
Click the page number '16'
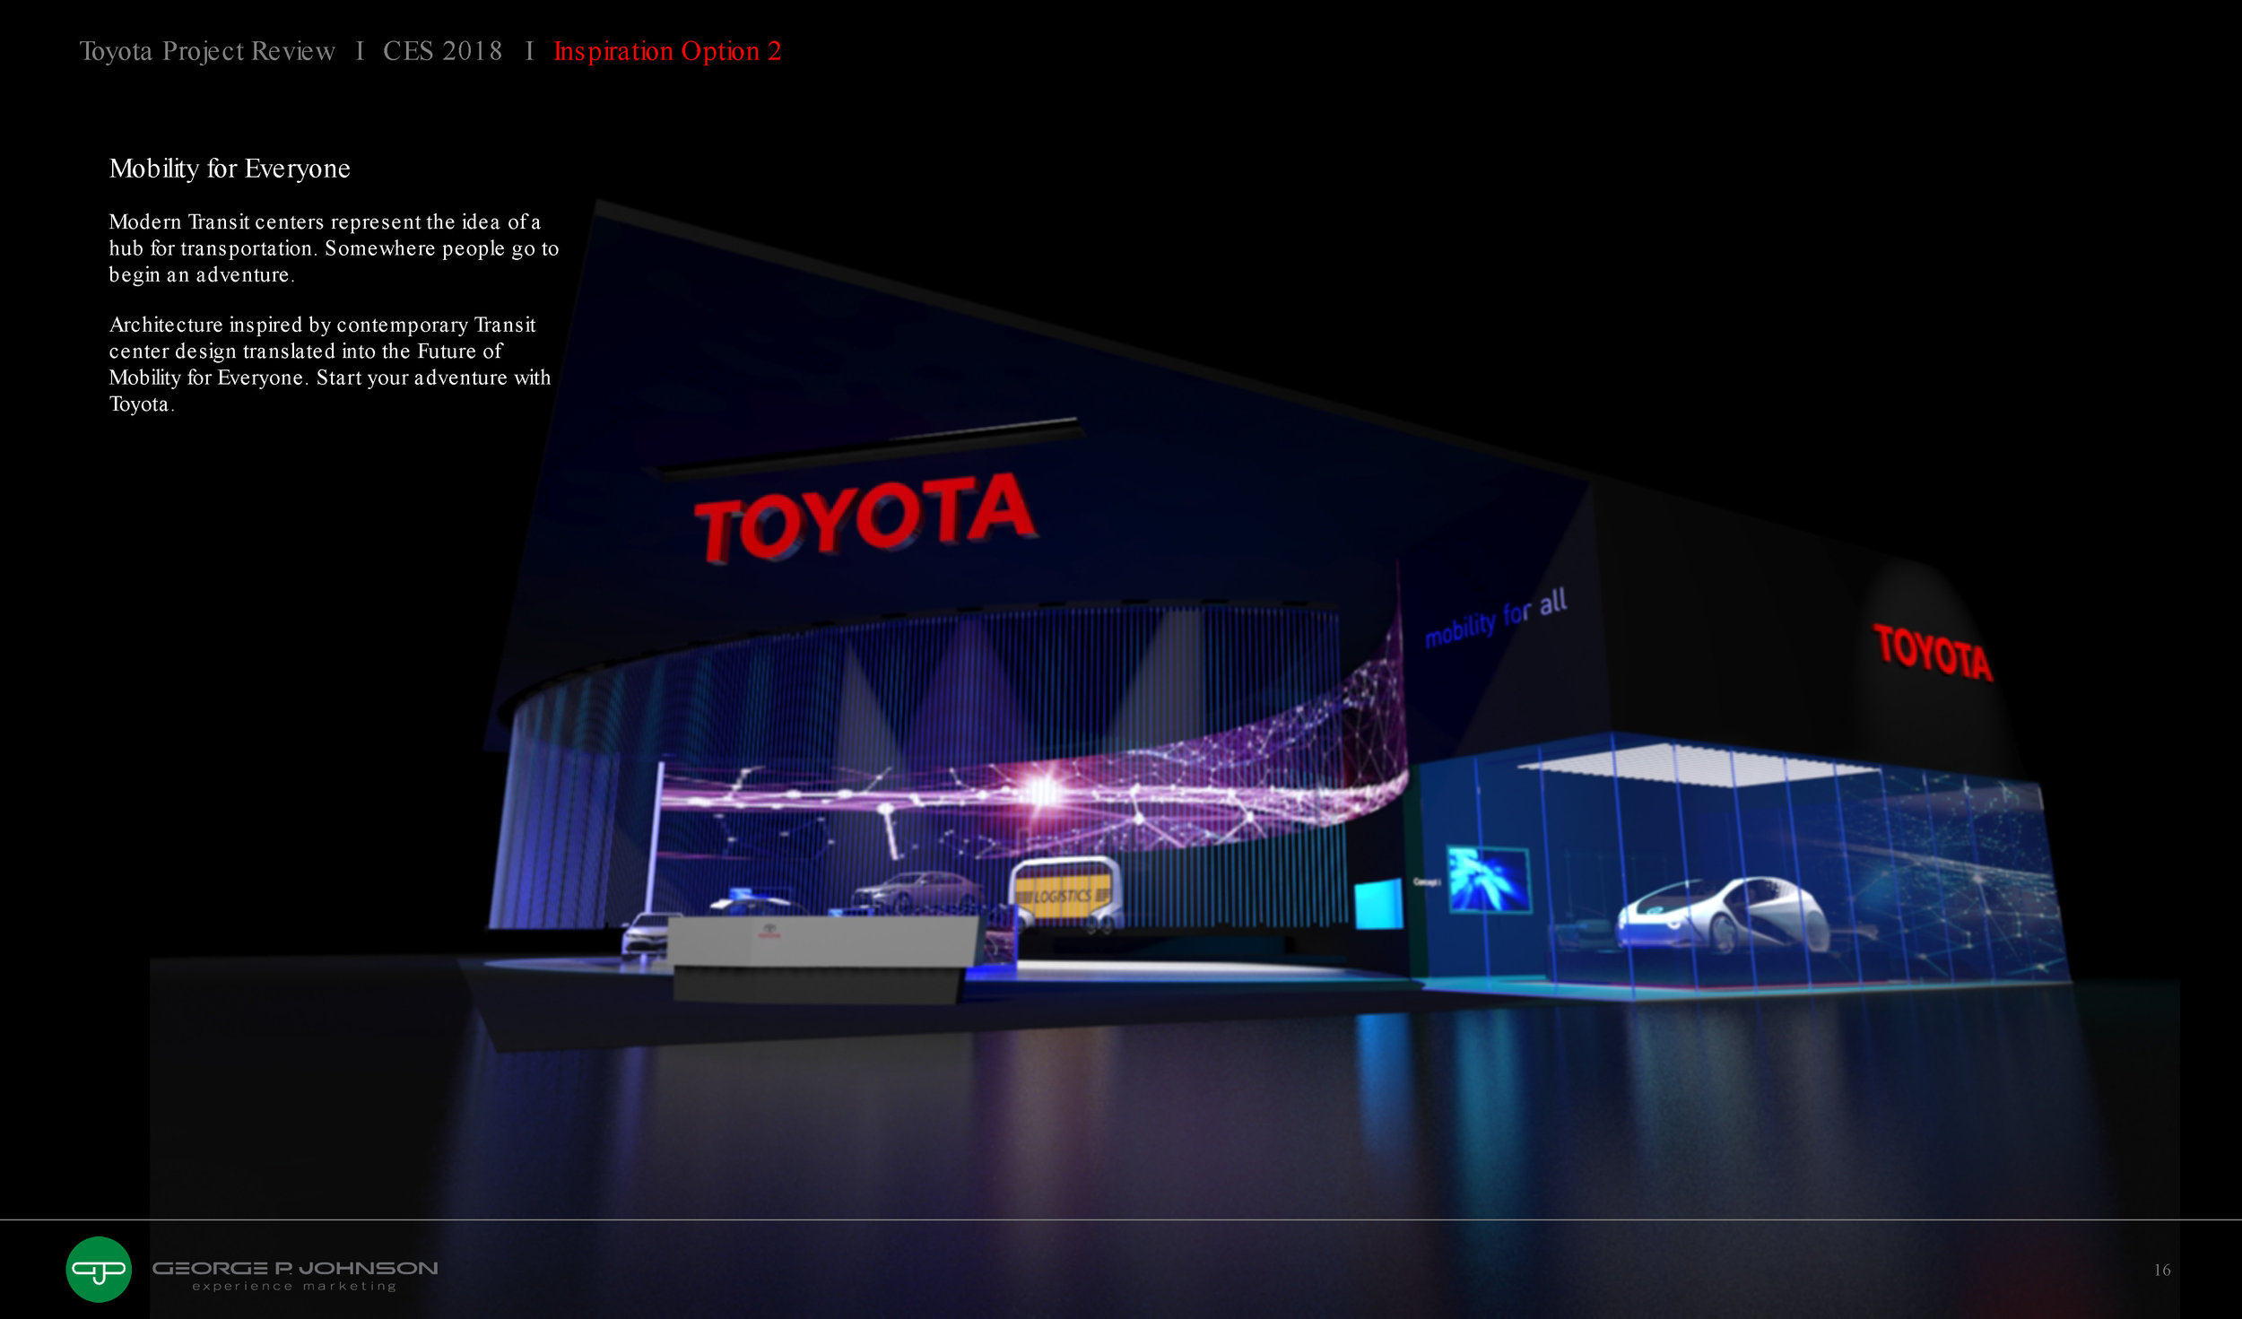tap(2162, 1270)
